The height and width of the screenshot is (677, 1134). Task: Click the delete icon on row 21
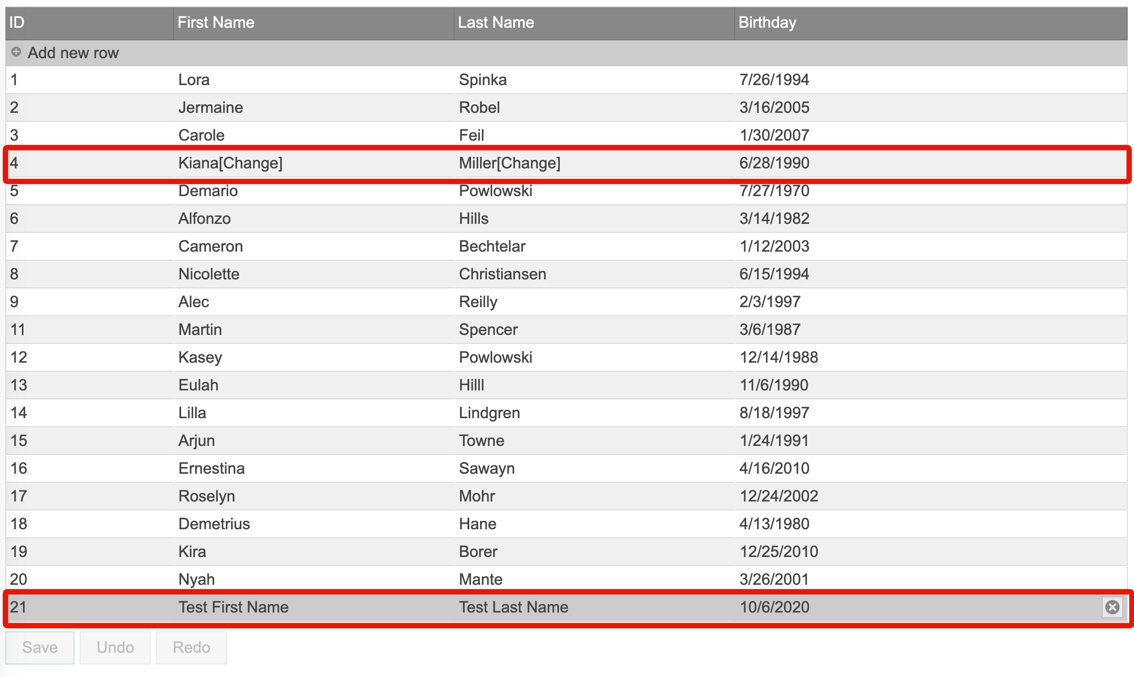(1112, 607)
